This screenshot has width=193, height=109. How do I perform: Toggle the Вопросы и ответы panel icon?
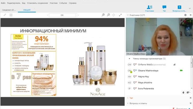click(x=179, y=8)
